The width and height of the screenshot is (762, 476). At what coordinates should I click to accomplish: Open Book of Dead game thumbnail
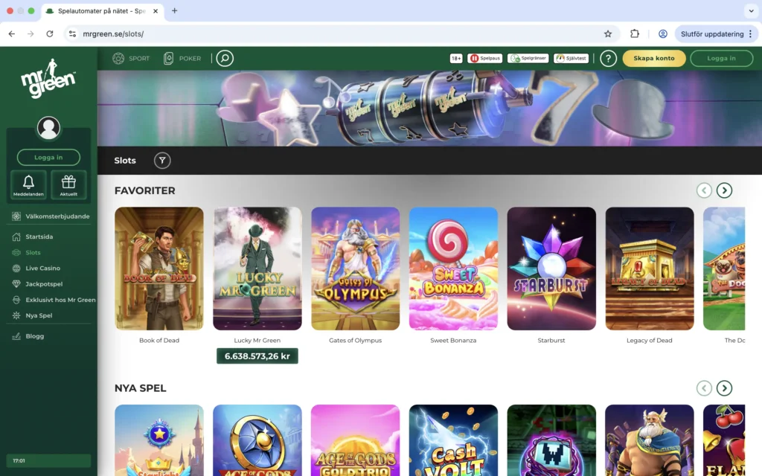click(159, 268)
